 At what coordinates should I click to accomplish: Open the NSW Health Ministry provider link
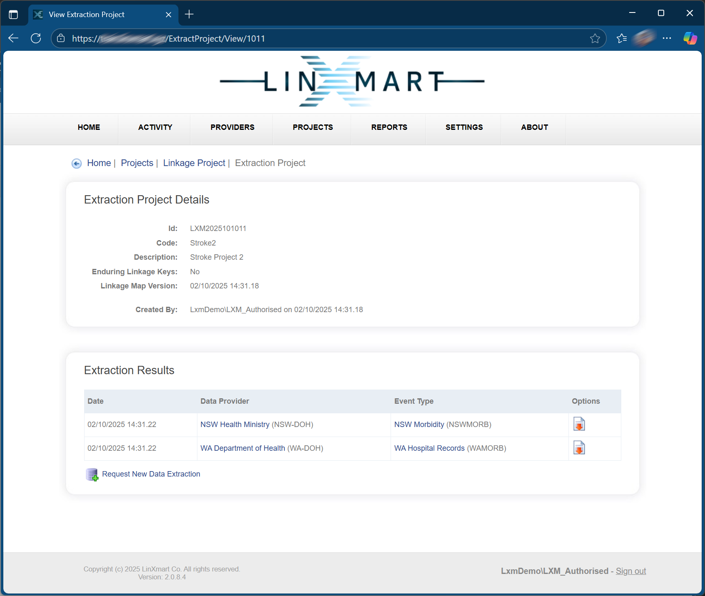coord(235,425)
